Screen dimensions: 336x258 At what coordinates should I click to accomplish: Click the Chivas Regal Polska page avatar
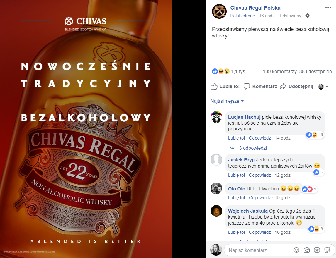click(219, 11)
